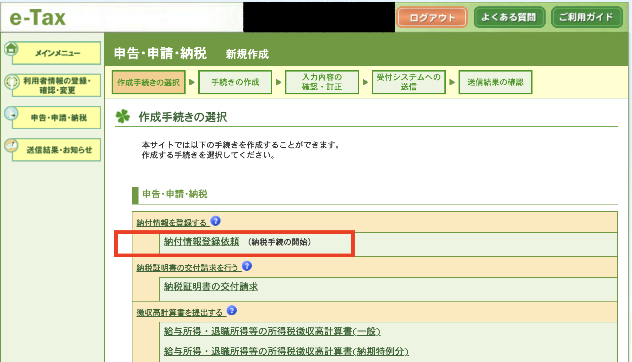The width and height of the screenshot is (632, 362).
Task: Click the 新規作成 header text
Action: click(247, 54)
